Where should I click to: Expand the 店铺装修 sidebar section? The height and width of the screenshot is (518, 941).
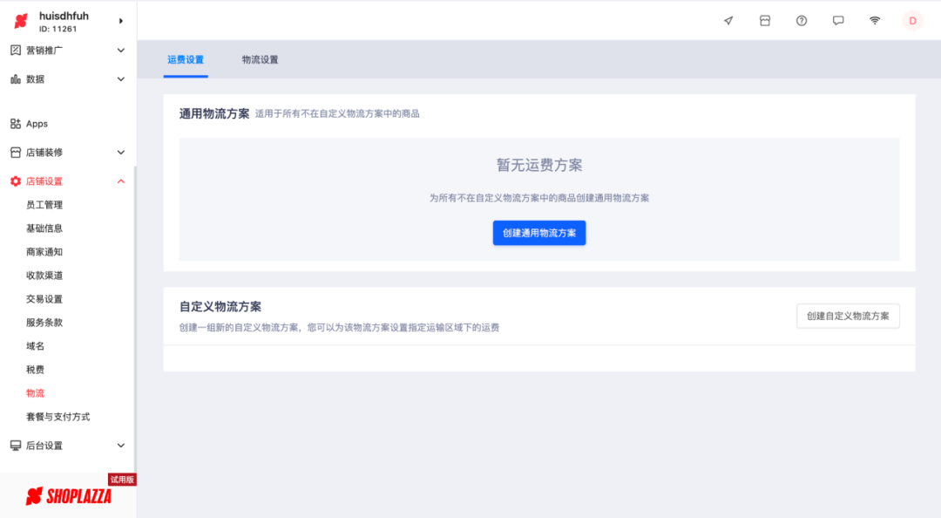[x=121, y=153]
